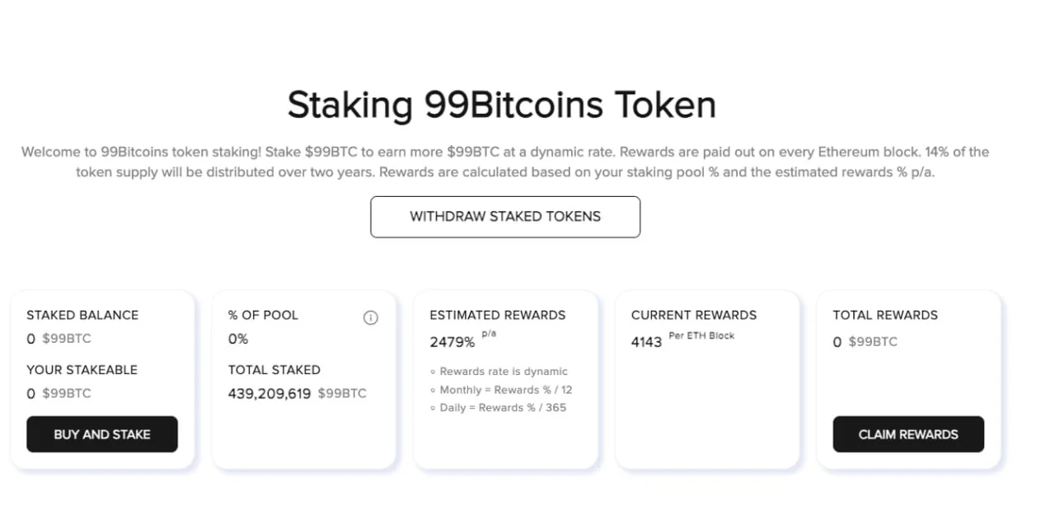Click the Estimated Rewards 2479% figure
1055x506 pixels.
(452, 342)
